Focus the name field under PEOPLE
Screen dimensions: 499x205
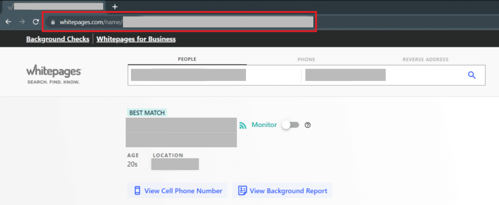click(x=188, y=75)
